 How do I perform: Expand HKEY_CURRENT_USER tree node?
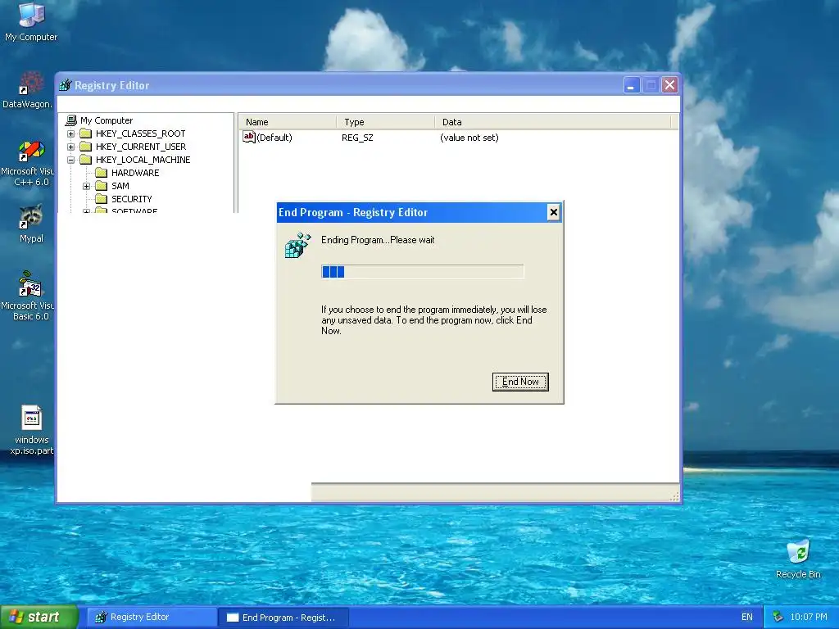(70, 147)
